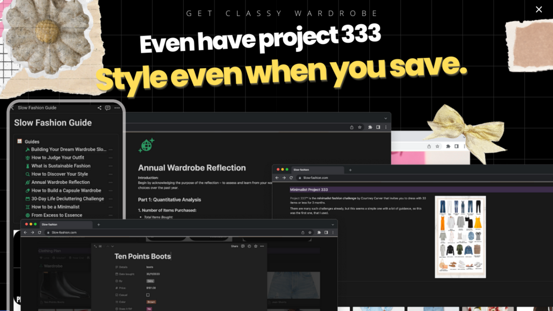553x311 pixels.
Task: Toggle the Casual checkbox for Ten Points Boots
Action: tap(148, 295)
